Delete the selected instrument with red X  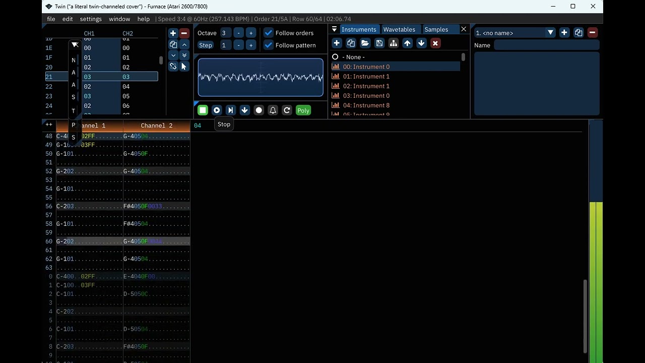click(x=435, y=43)
